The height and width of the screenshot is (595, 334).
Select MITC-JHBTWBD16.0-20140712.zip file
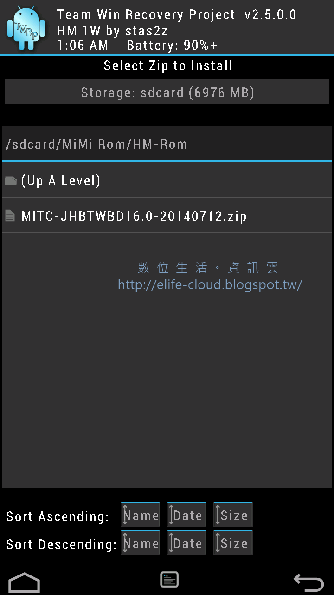pos(167,216)
